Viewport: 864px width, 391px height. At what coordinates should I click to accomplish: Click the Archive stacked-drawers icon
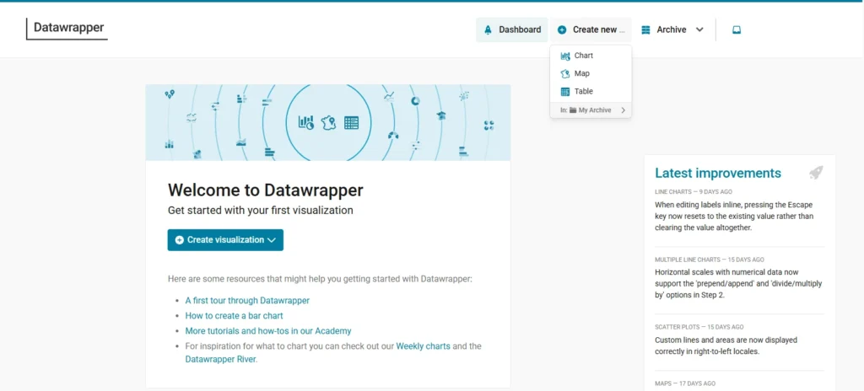(645, 29)
